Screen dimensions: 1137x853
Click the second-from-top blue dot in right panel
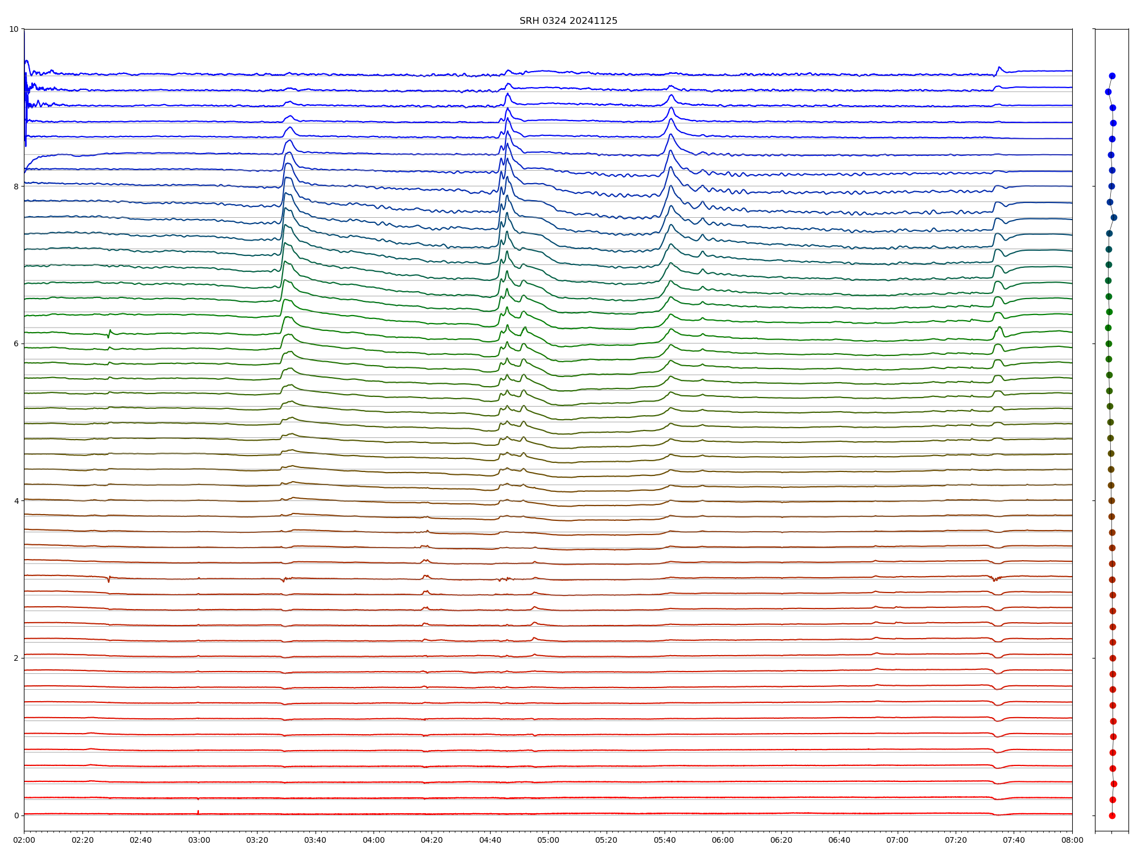click(x=1108, y=92)
